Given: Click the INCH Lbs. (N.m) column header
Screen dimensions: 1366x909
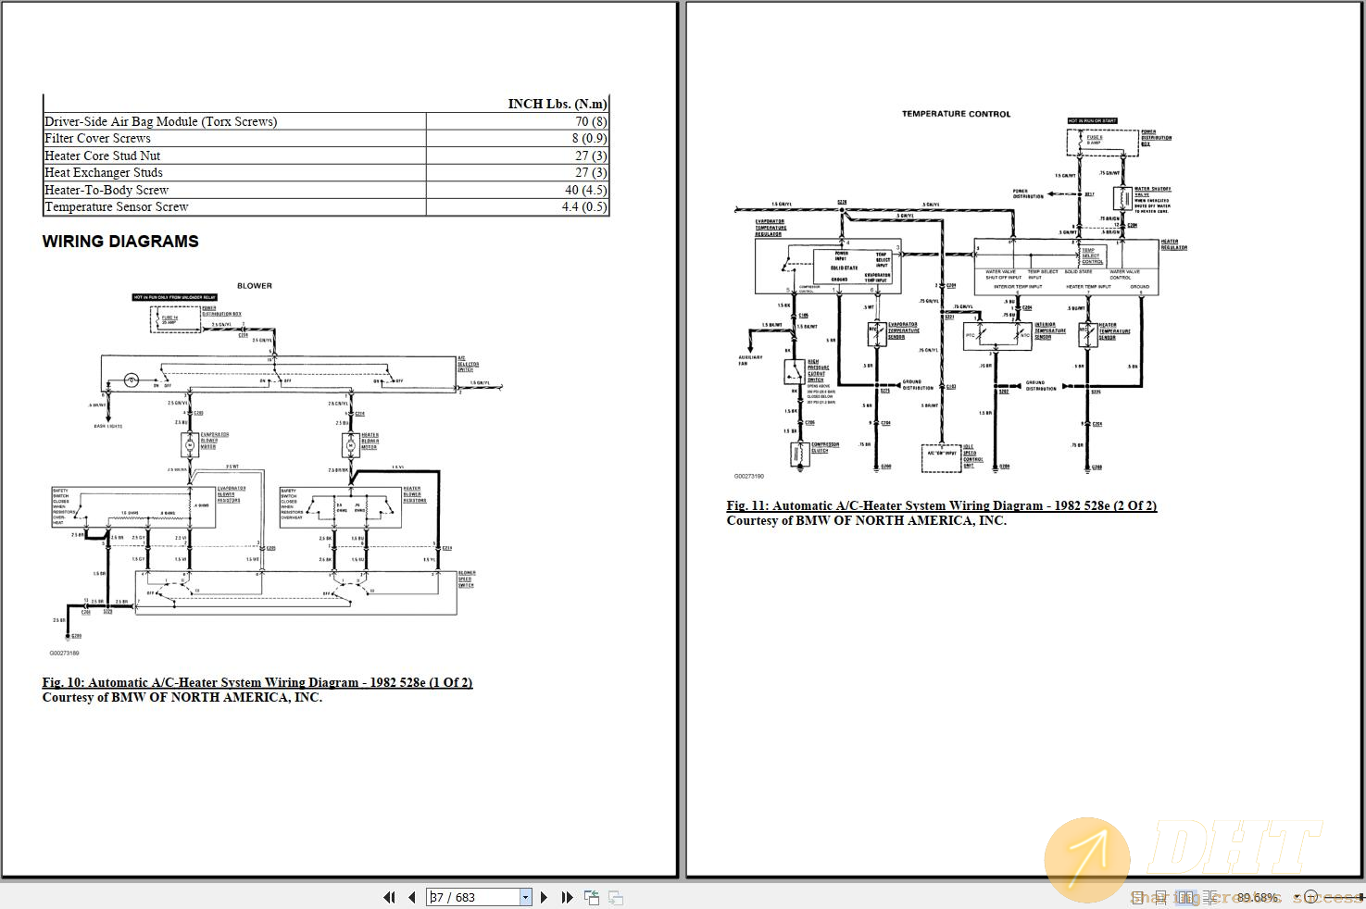Looking at the screenshot, I should point(558,104).
